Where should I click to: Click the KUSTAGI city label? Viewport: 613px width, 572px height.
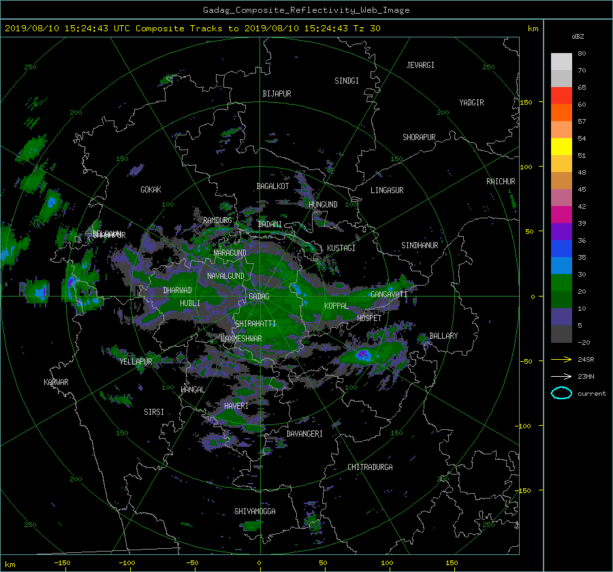[x=341, y=248]
